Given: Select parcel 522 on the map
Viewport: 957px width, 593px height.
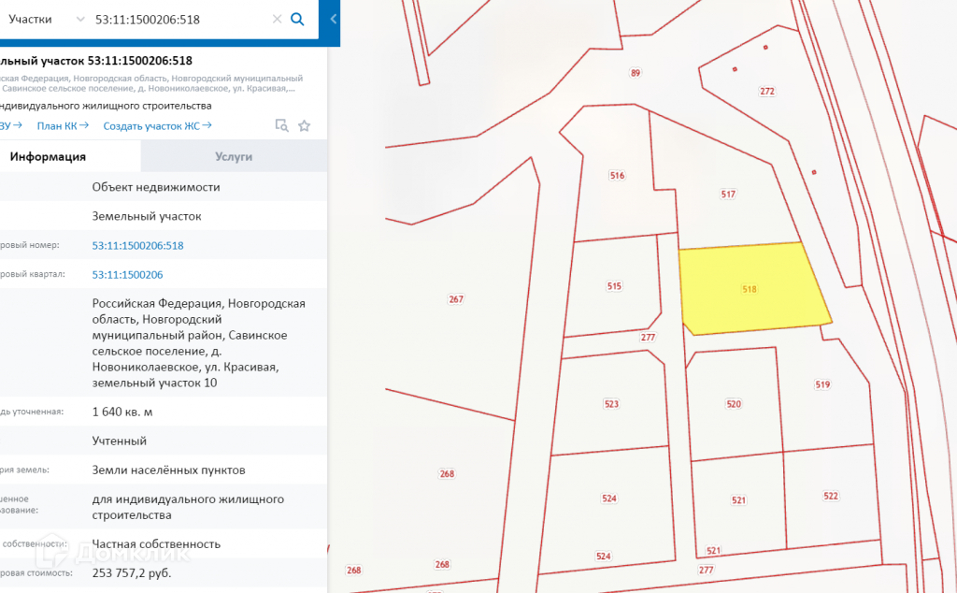Looking at the screenshot, I should 831,496.
